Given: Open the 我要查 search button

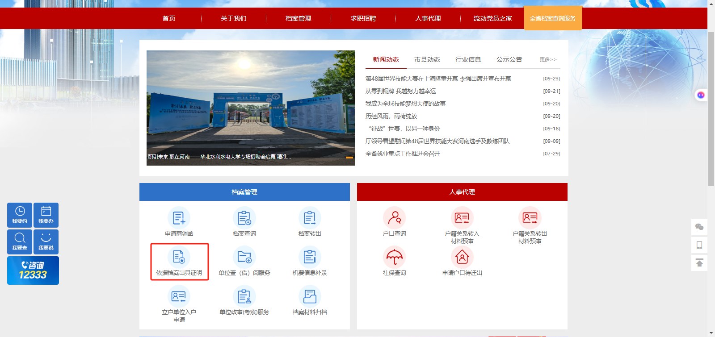Looking at the screenshot, I should [x=20, y=242].
